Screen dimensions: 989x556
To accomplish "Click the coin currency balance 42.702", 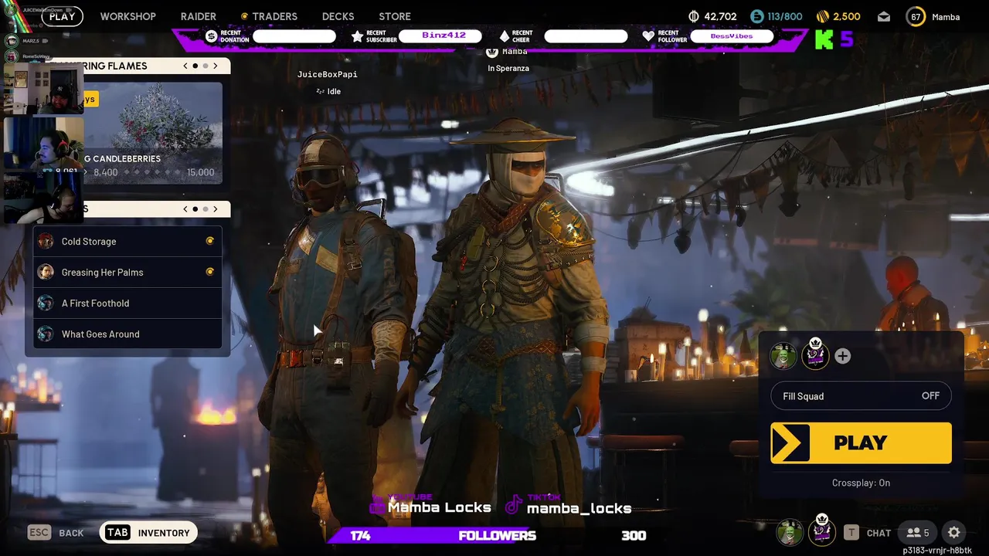I will click(712, 16).
